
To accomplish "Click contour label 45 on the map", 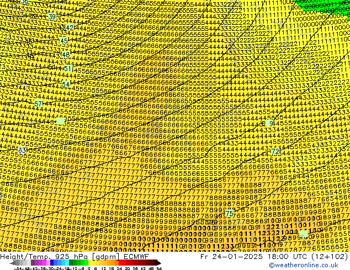I will pos(64,41).
